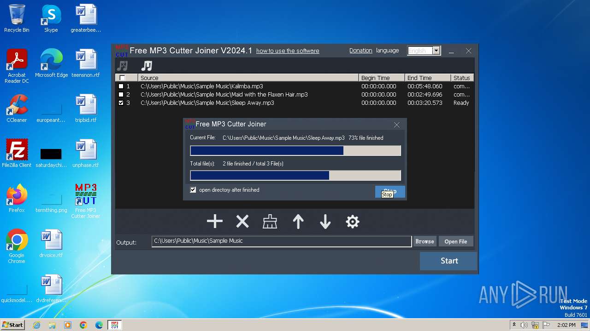Click Internet Explorer in the taskbar

tap(36, 325)
